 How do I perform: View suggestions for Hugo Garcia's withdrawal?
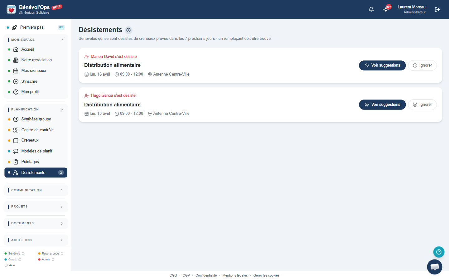click(382, 105)
